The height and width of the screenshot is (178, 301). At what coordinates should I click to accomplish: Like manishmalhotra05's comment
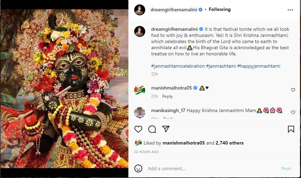coord(293,90)
